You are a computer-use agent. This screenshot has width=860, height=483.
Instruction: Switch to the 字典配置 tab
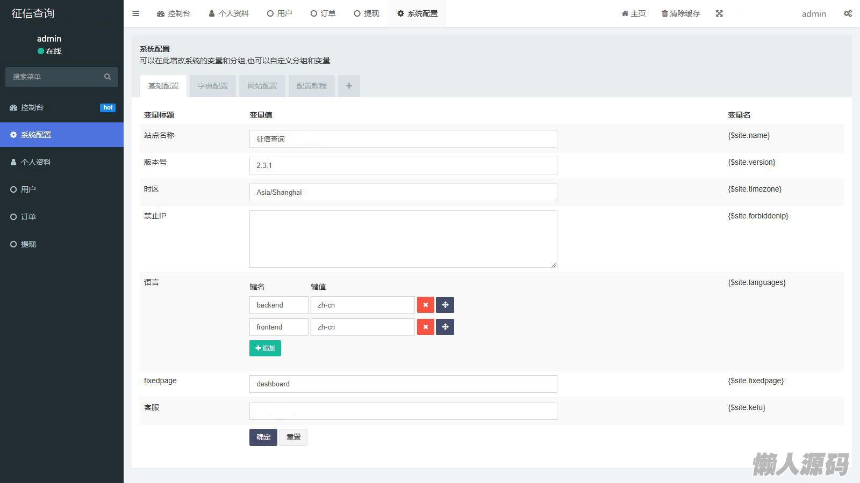tap(213, 86)
